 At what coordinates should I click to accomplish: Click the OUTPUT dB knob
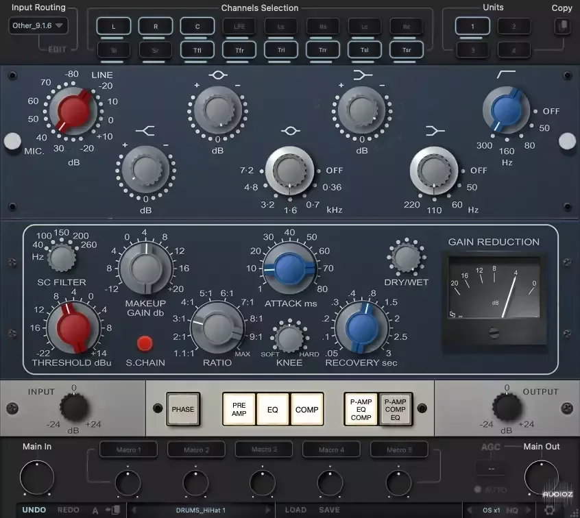(x=507, y=408)
